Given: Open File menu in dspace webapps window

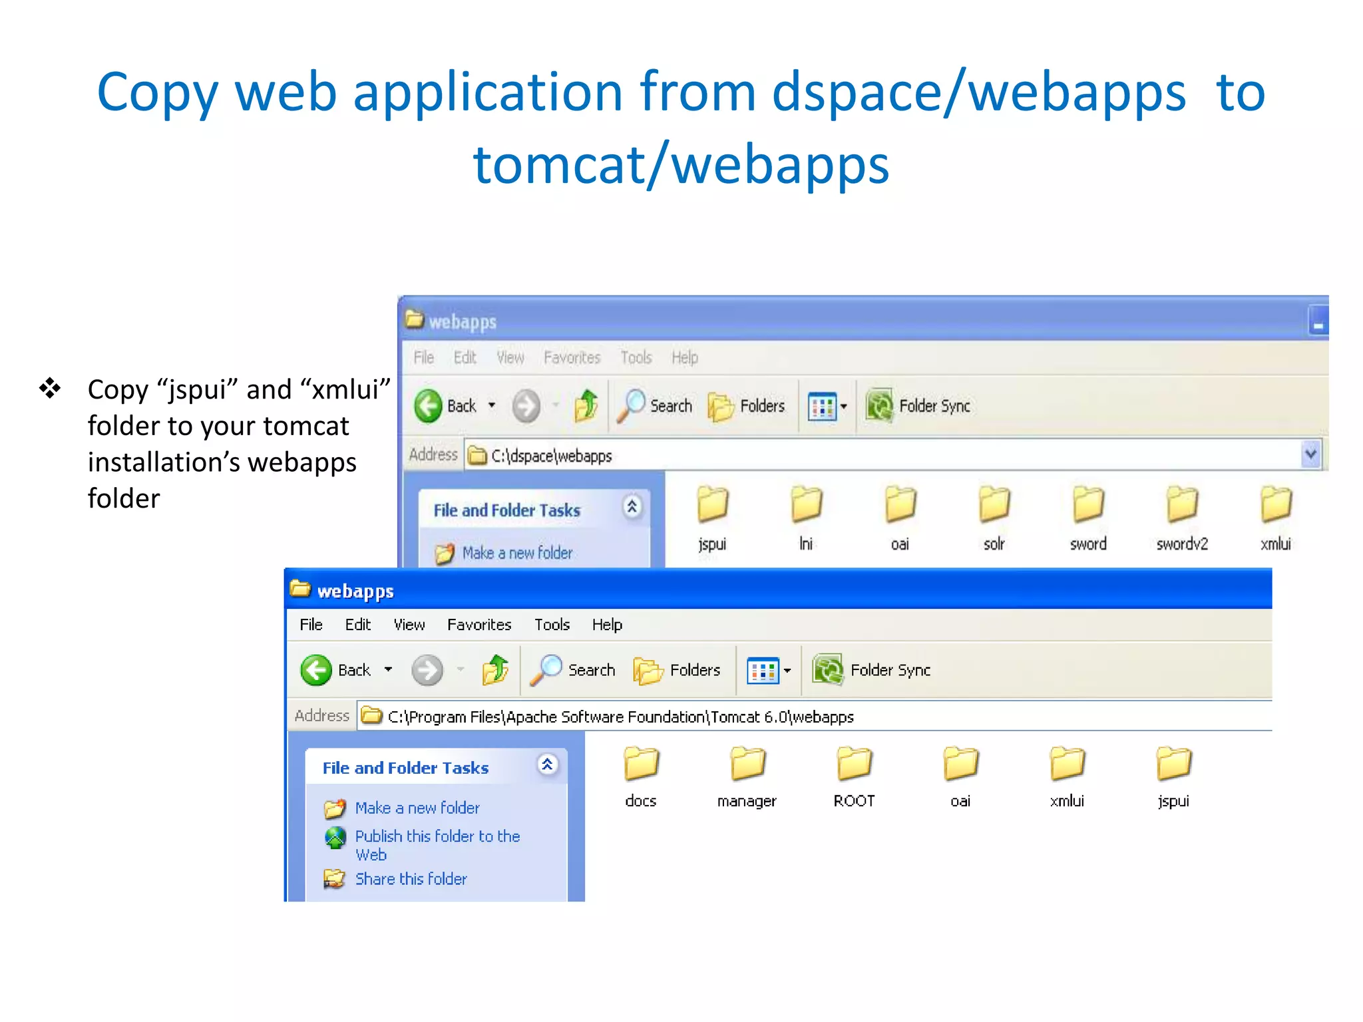Looking at the screenshot, I should pos(424,358).
